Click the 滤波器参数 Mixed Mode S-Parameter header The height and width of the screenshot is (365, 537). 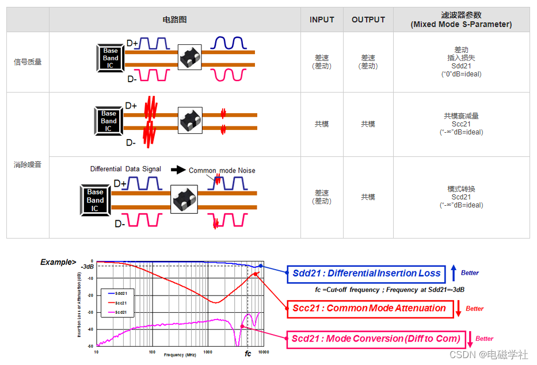(x=461, y=20)
